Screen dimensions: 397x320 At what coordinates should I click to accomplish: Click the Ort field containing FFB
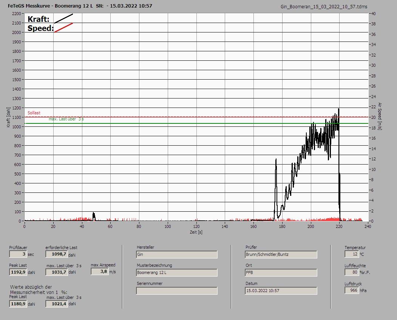[x=281, y=272]
